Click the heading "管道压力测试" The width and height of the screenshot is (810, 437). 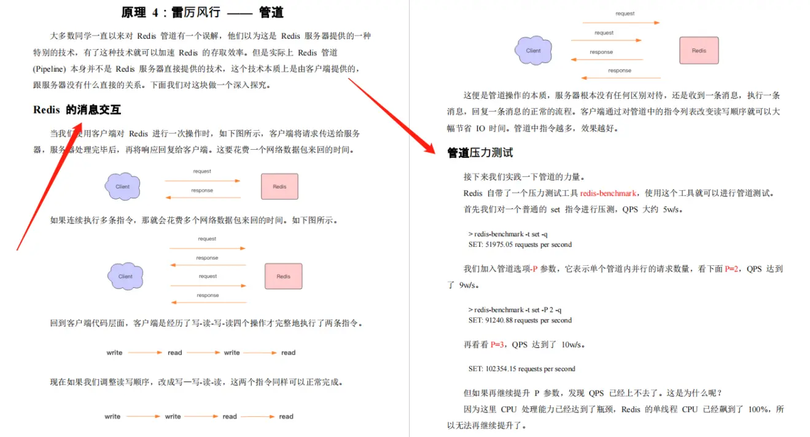[480, 153]
